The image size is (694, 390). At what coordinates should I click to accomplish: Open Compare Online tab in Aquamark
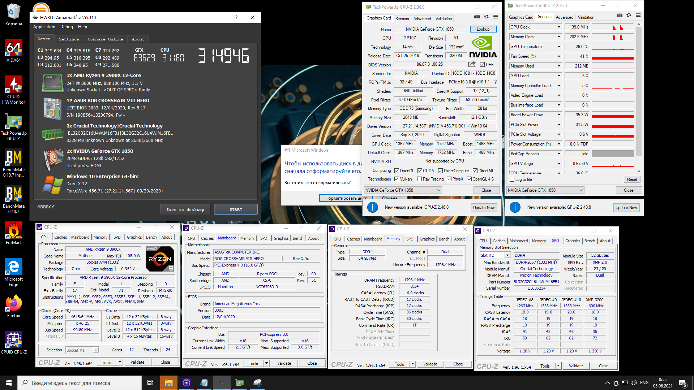[105, 39]
